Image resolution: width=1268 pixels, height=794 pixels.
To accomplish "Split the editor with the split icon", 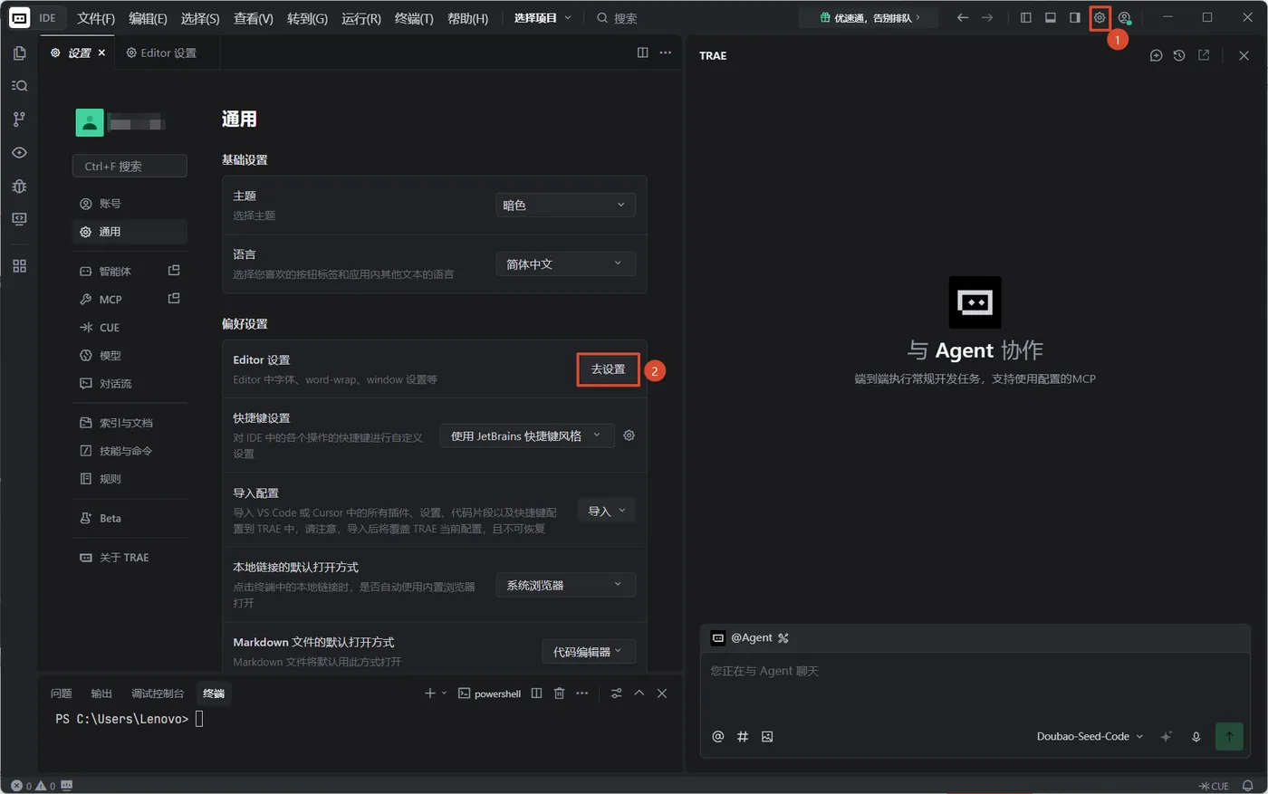I will point(643,53).
